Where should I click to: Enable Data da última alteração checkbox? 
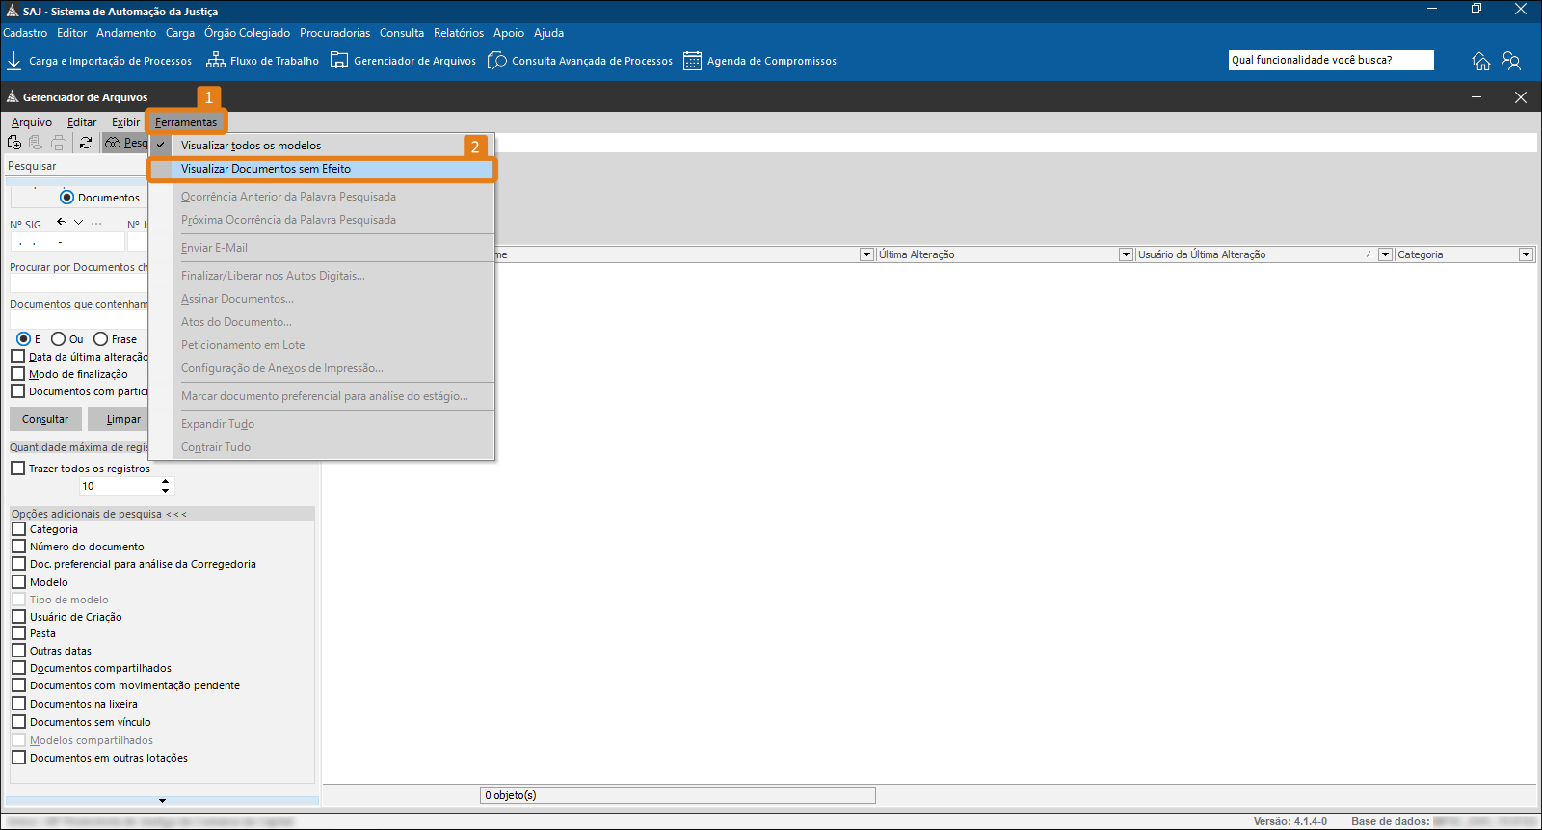pos(17,357)
